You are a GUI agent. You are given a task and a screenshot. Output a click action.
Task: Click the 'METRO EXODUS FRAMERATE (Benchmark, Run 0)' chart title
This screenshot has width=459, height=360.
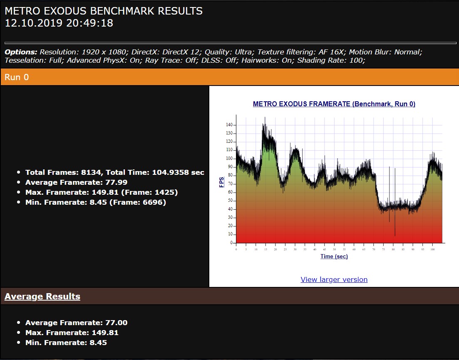[334, 104]
